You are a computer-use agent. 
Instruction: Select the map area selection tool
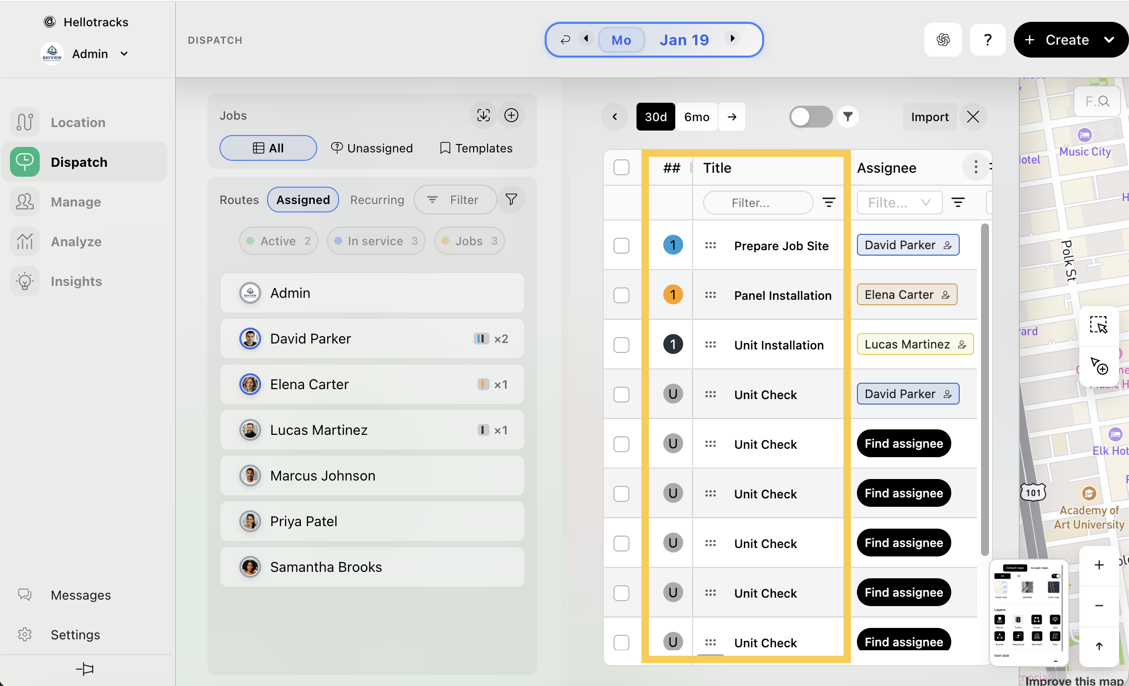tap(1098, 325)
